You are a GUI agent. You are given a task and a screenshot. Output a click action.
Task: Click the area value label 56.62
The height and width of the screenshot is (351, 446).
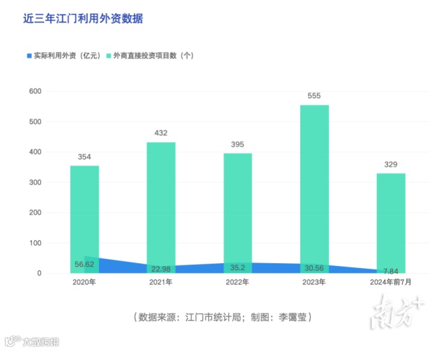coord(84,265)
